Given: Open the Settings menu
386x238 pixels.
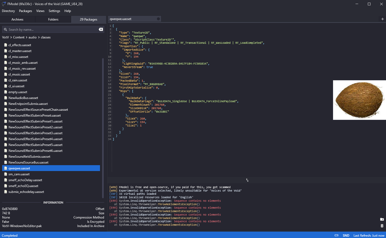Looking at the screenshot, I should pyautogui.click(x=54, y=11).
